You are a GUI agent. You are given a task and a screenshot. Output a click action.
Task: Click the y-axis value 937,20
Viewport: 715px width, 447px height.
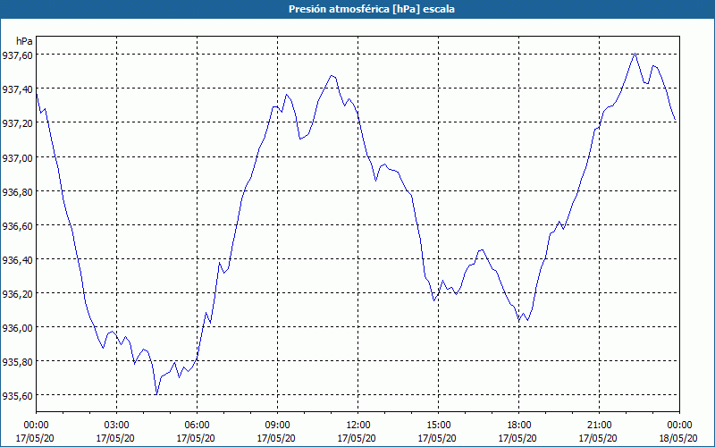(x=17, y=122)
